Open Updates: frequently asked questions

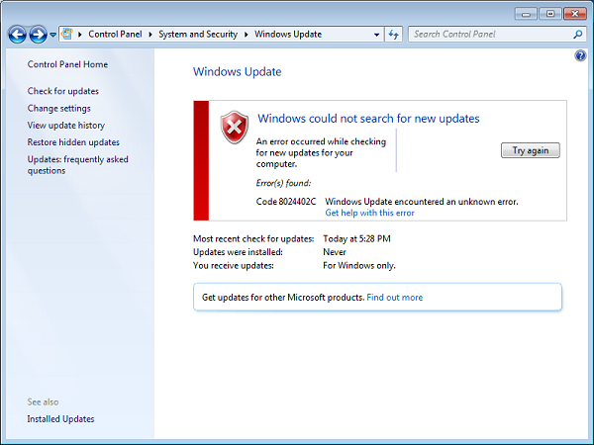(x=77, y=165)
